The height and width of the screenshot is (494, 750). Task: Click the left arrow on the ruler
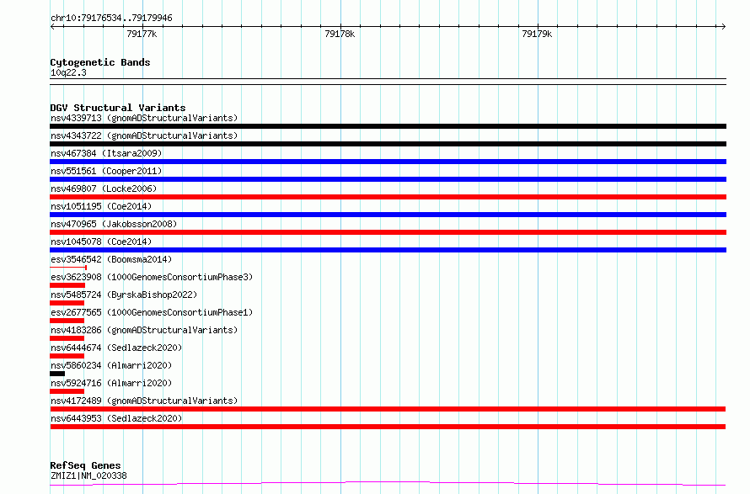click(52, 27)
